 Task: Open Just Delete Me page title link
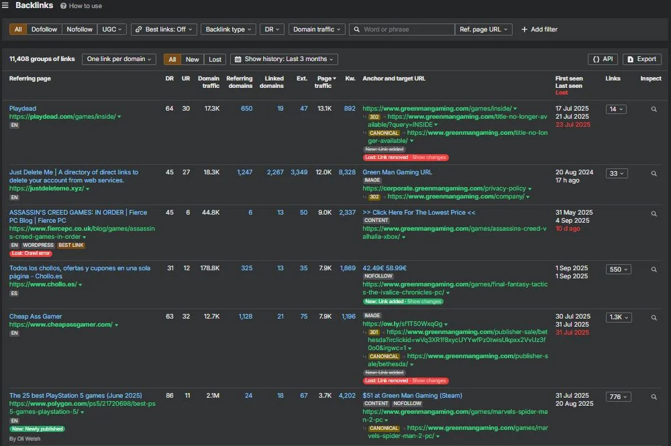[x=74, y=176]
